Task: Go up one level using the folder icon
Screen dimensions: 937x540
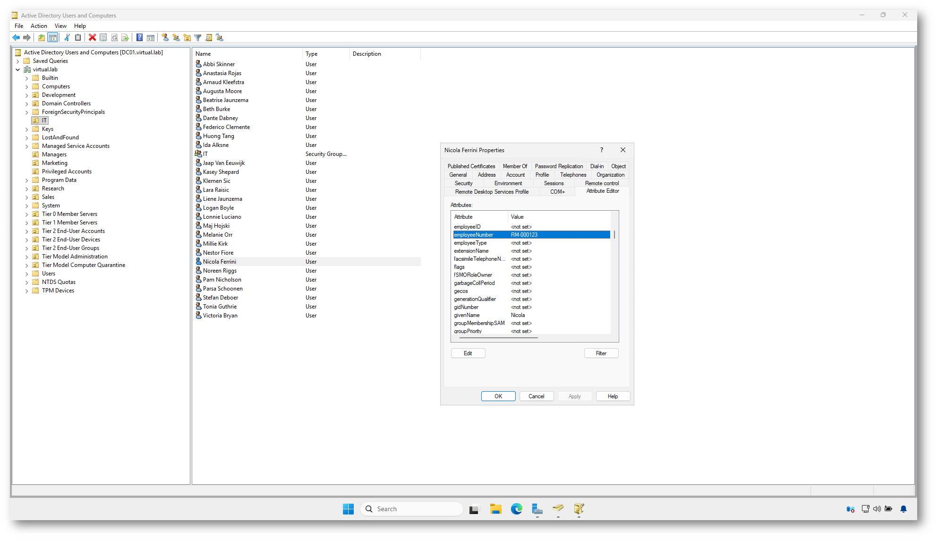Action: coord(42,38)
